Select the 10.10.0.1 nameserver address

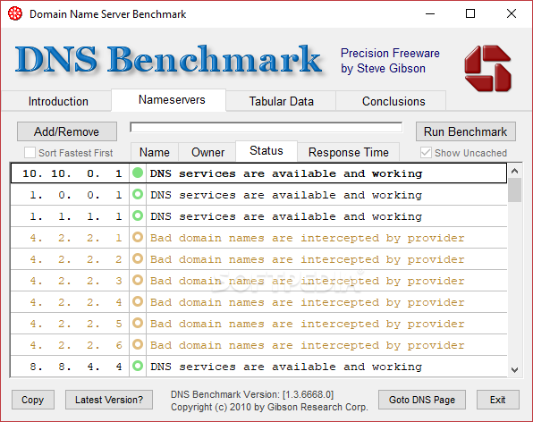coord(72,173)
